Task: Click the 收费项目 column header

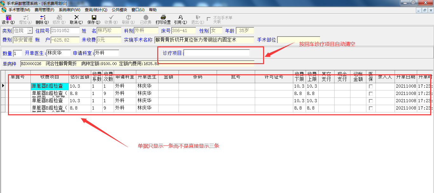Action: tap(50, 77)
